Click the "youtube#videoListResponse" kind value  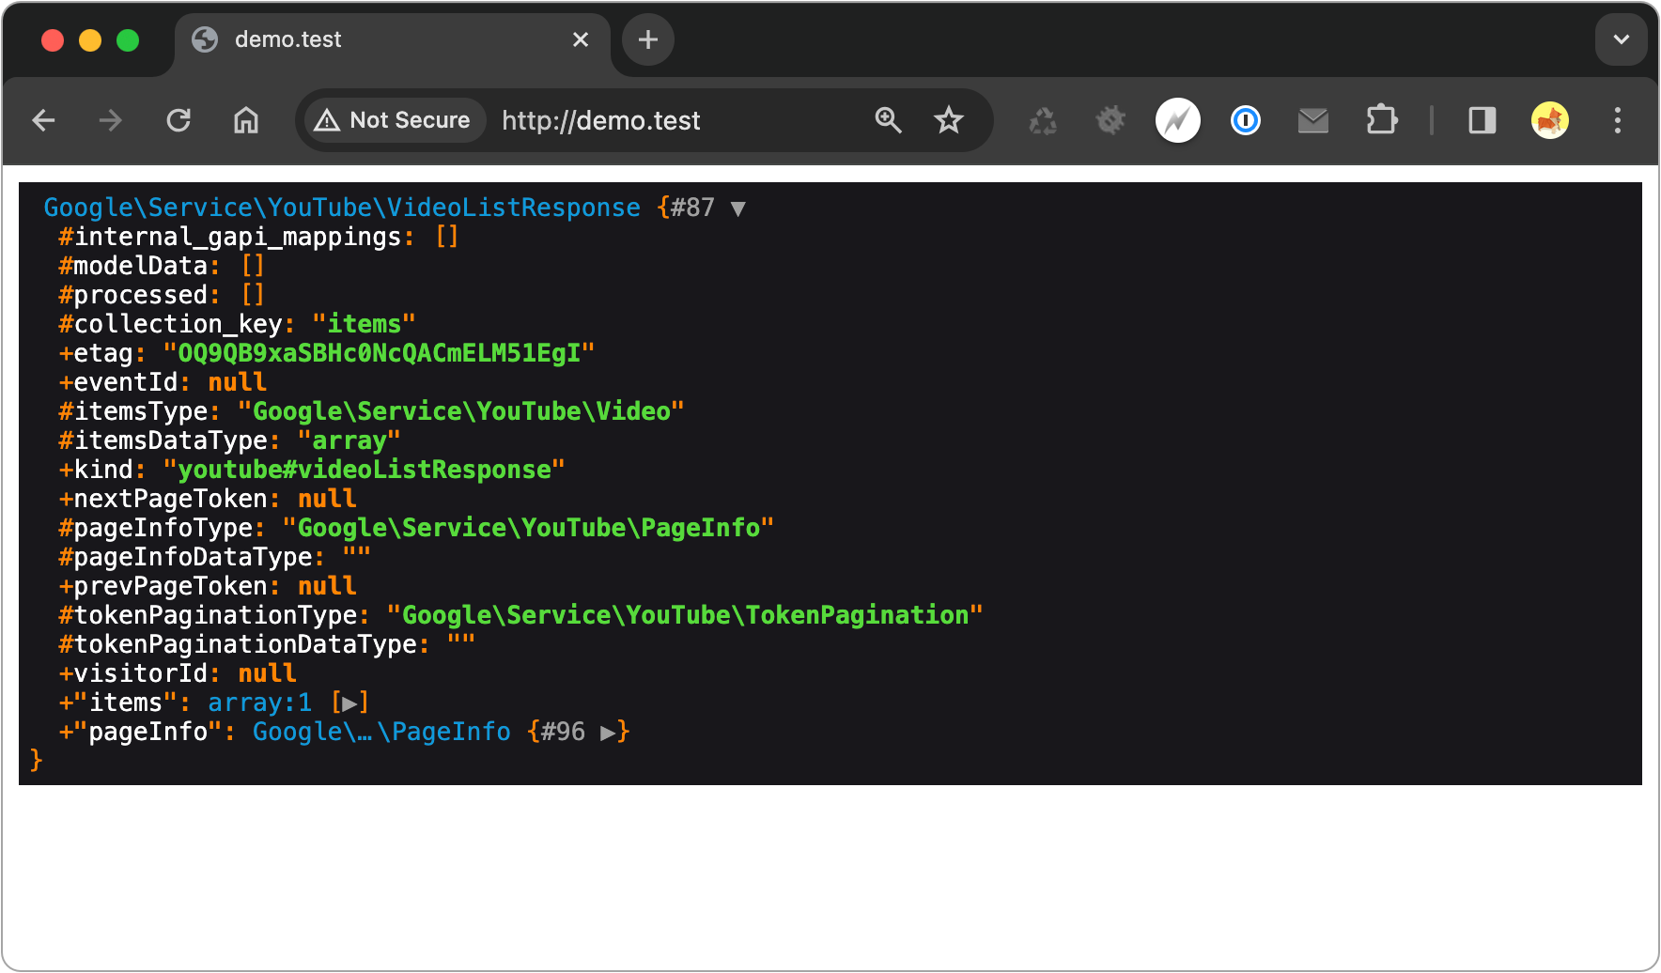click(364, 470)
